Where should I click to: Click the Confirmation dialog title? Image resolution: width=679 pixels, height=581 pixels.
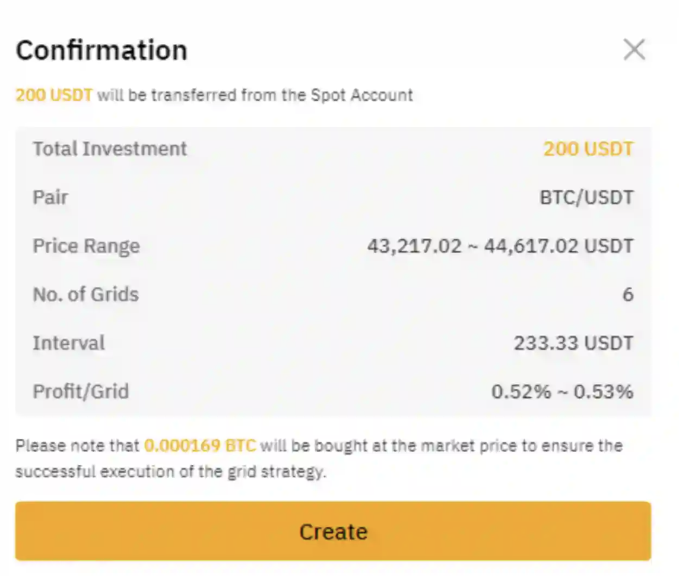[101, 50]
